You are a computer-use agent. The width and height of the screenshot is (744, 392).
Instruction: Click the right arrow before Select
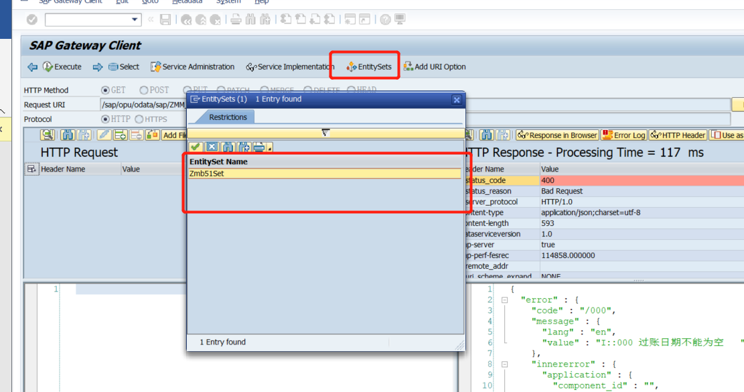point(98,67)
